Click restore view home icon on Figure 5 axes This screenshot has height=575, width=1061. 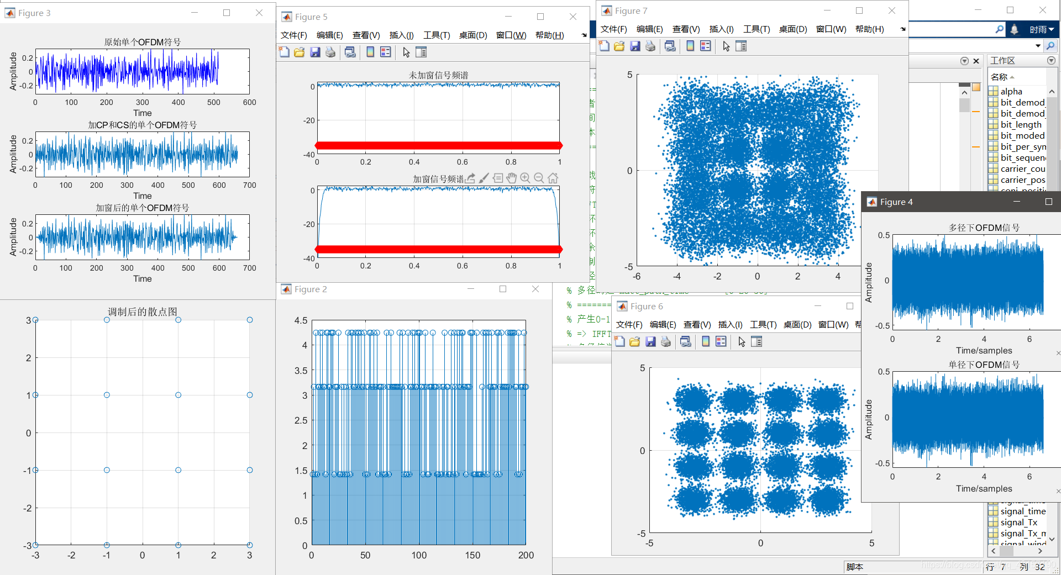pyautogui.click(x=553, y=178)
